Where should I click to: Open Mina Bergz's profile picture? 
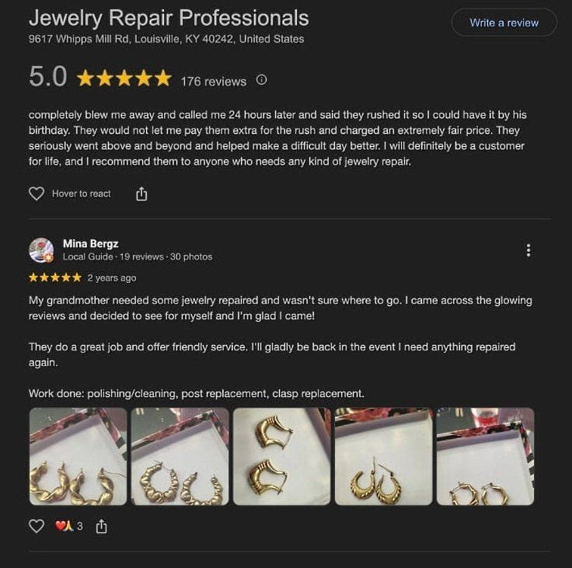point(41,250)
